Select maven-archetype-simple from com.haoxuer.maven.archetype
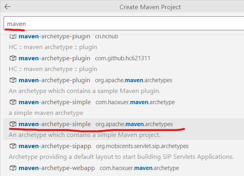Image resolution: width=244 pixels, height=176 pixels. coord(55,102)
